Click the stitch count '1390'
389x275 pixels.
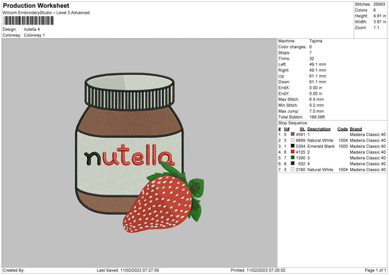coord(300,158)
